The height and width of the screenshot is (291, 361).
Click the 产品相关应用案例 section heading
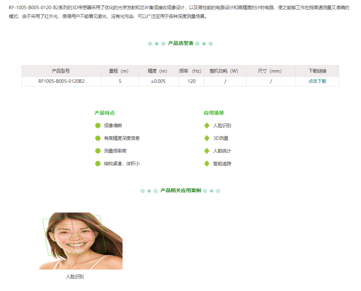(180, 191)
